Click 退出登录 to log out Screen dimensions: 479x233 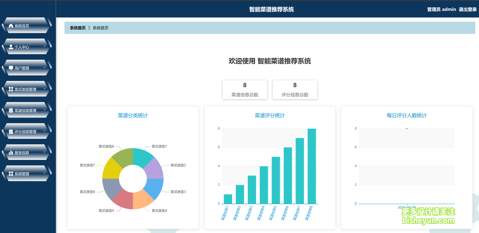(x=467, y=9)
